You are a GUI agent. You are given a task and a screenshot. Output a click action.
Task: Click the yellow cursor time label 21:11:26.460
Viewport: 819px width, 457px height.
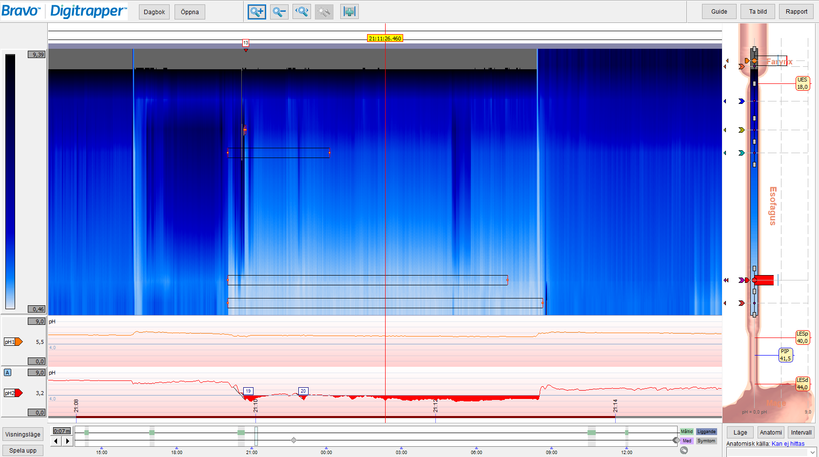[x=385, y=39]
